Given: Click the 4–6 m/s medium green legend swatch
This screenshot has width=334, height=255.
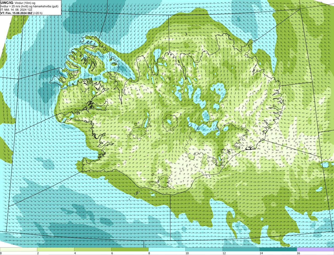Looking at the screenshot, I should pyautogui.click(x=93, y=250).
